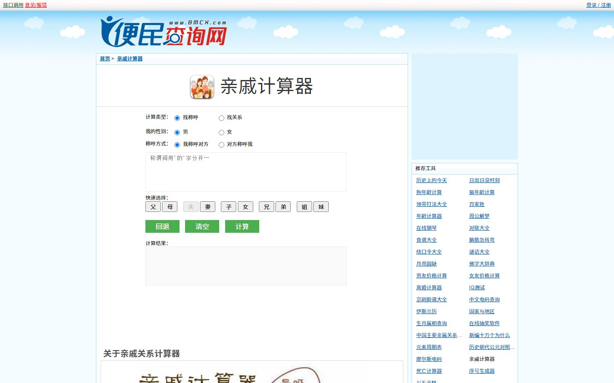The width and height of the screenshot is (614, 383).
Task: Click the green 清空 button
Action: click(x=202, y=226)
